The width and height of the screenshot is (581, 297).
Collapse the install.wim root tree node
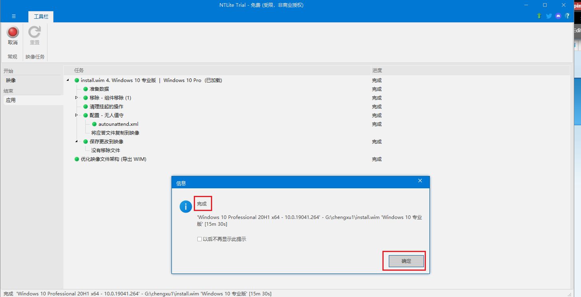[68, 80]
